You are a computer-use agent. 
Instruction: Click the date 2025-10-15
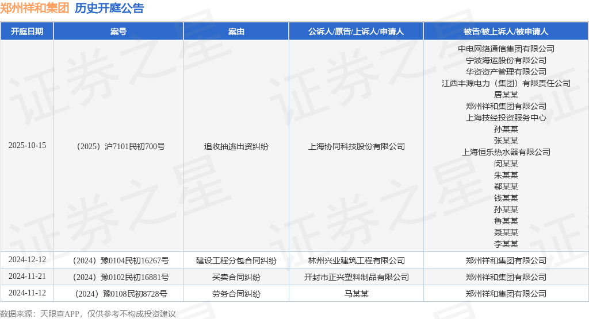[x=27, y=145]
